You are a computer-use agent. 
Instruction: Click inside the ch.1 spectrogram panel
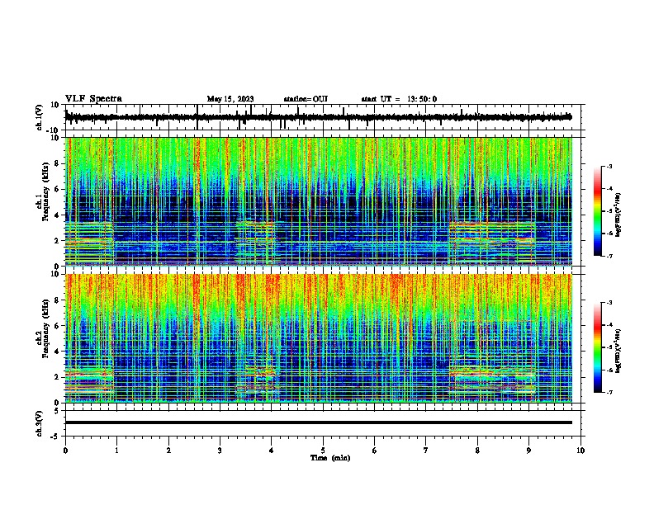tap(319, 201)
